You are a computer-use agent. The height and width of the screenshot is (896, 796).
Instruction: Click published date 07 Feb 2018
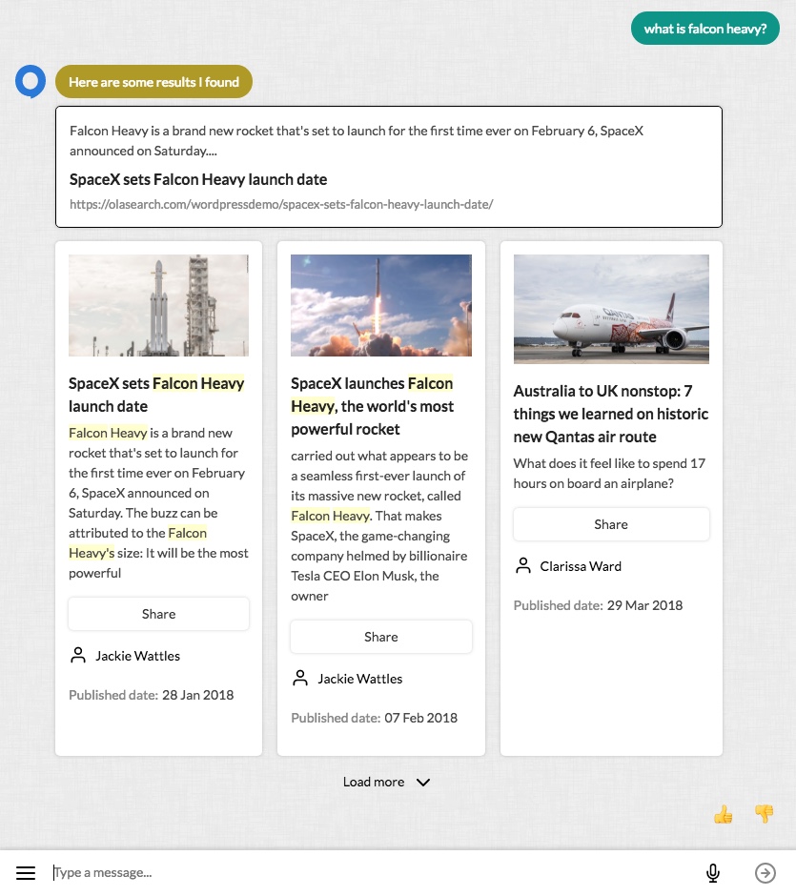click(420, 718)
